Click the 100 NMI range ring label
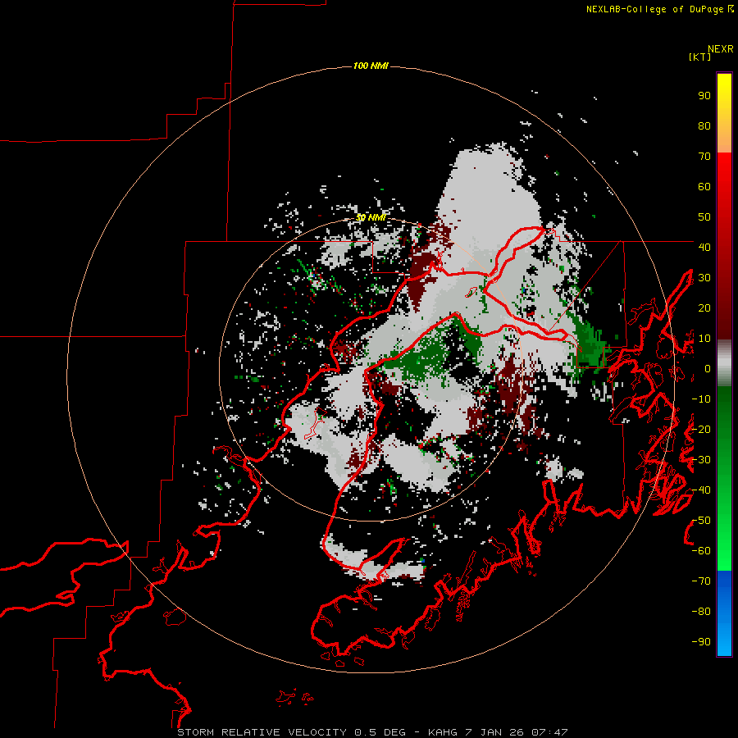The height and width of the screenshot is (738, 738). click(371, 66)
